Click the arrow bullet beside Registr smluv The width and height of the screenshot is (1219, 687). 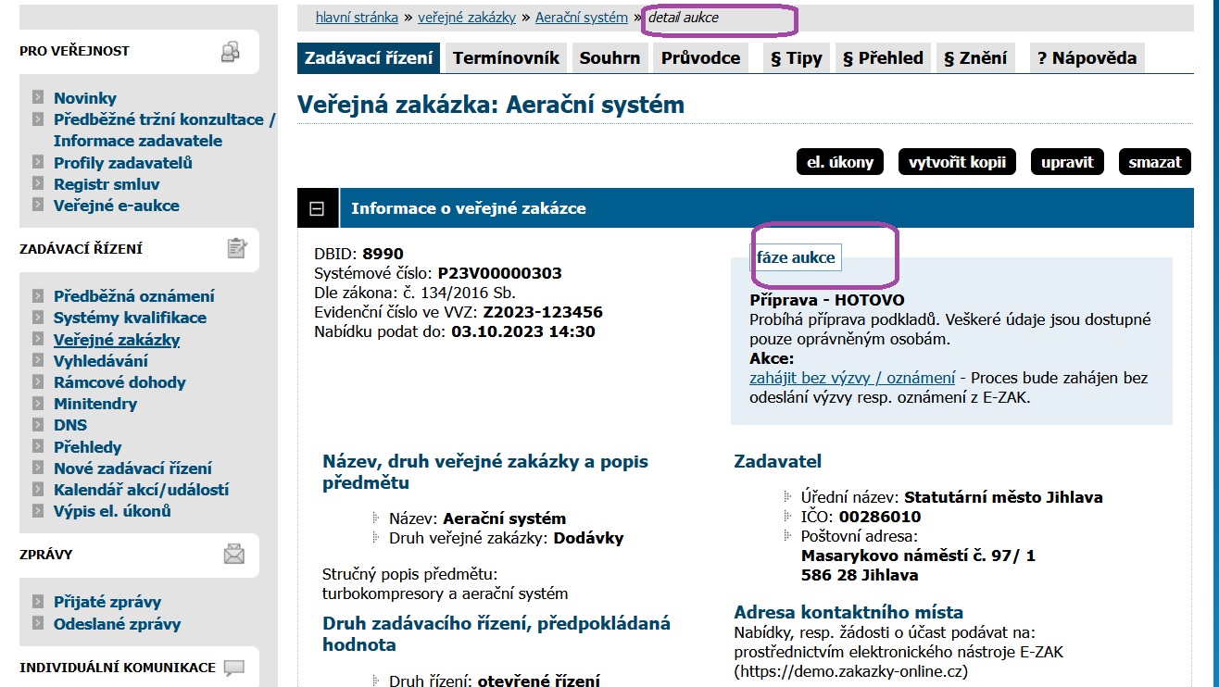38,184
